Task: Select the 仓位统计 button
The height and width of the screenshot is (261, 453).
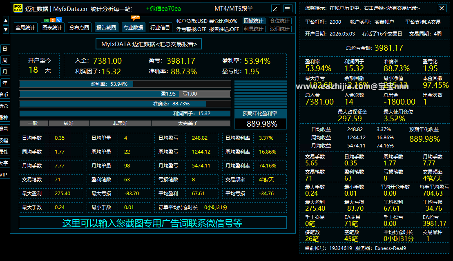Action: (x=280, y=21)
